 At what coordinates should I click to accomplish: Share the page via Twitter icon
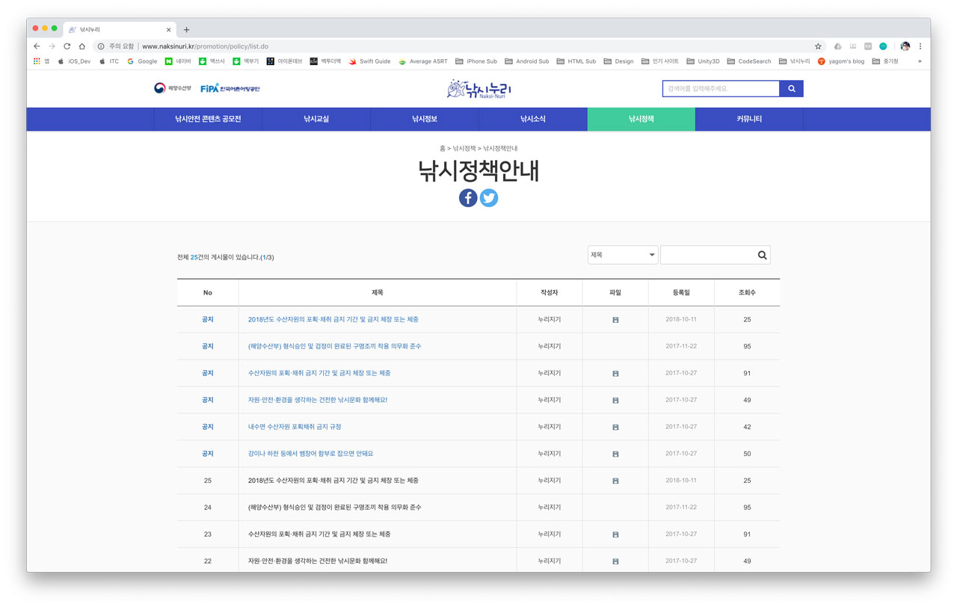(489, 197)
